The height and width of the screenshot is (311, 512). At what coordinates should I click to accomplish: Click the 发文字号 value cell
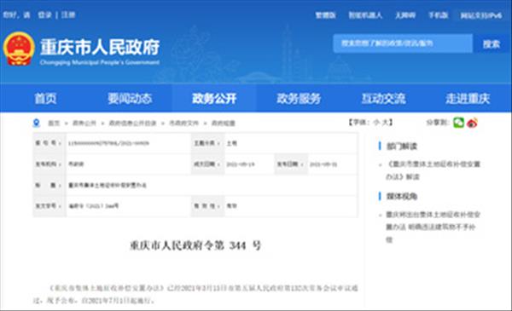coord(128,206)
